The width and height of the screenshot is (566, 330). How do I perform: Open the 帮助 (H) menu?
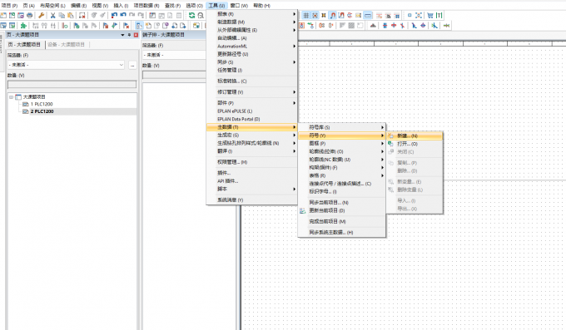261,6
